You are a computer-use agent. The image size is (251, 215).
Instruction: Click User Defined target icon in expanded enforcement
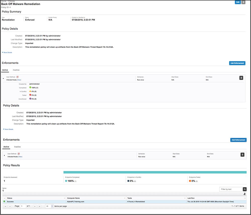pos(18,77)
